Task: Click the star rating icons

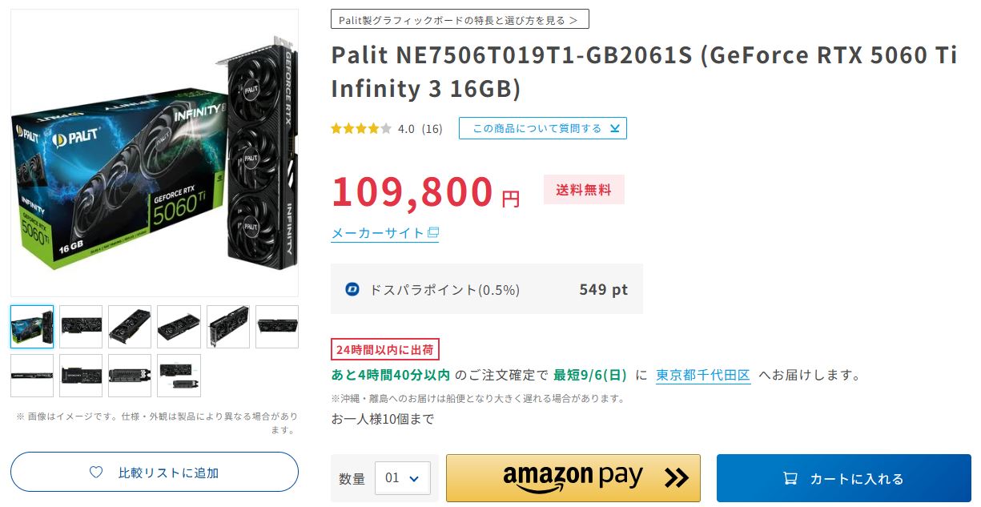Action: click(361, 128)
